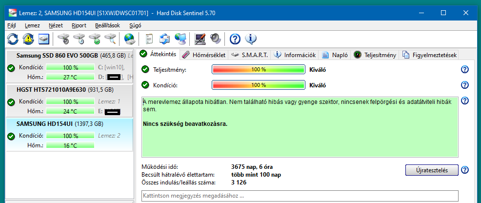This screenshot has width=481, height=203.
Task: Click the Nincs szükség beavatkozásra. text
Action: tap(185, 124)
